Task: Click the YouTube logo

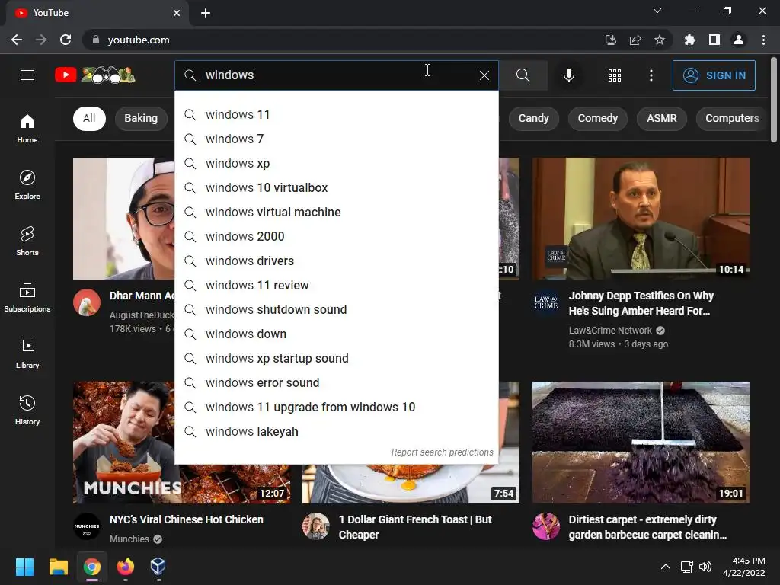Action: click(94, 75)
